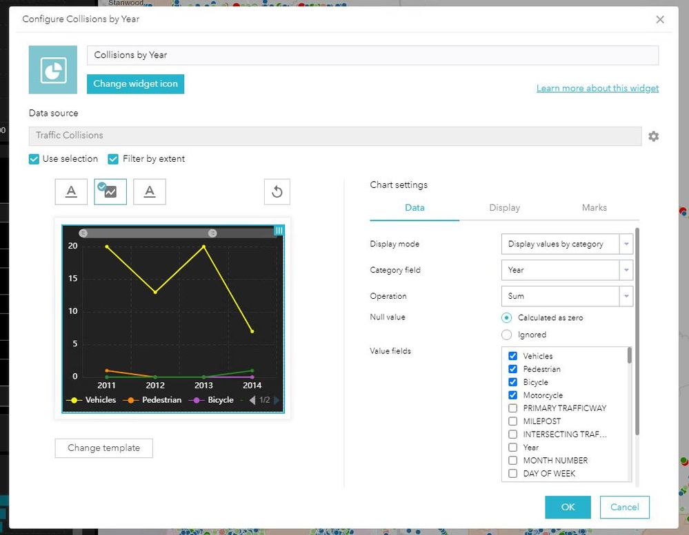The height and width of the screenshot is (535, 689).
Task: Go to next legend page arrow
Action: click(x=277, y=400)
